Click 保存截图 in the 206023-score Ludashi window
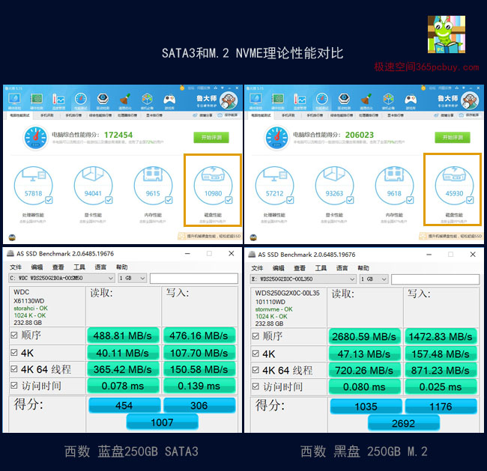The width and height of the screenshot is (487, 471). pyautogui.click(x=469, y=115)
